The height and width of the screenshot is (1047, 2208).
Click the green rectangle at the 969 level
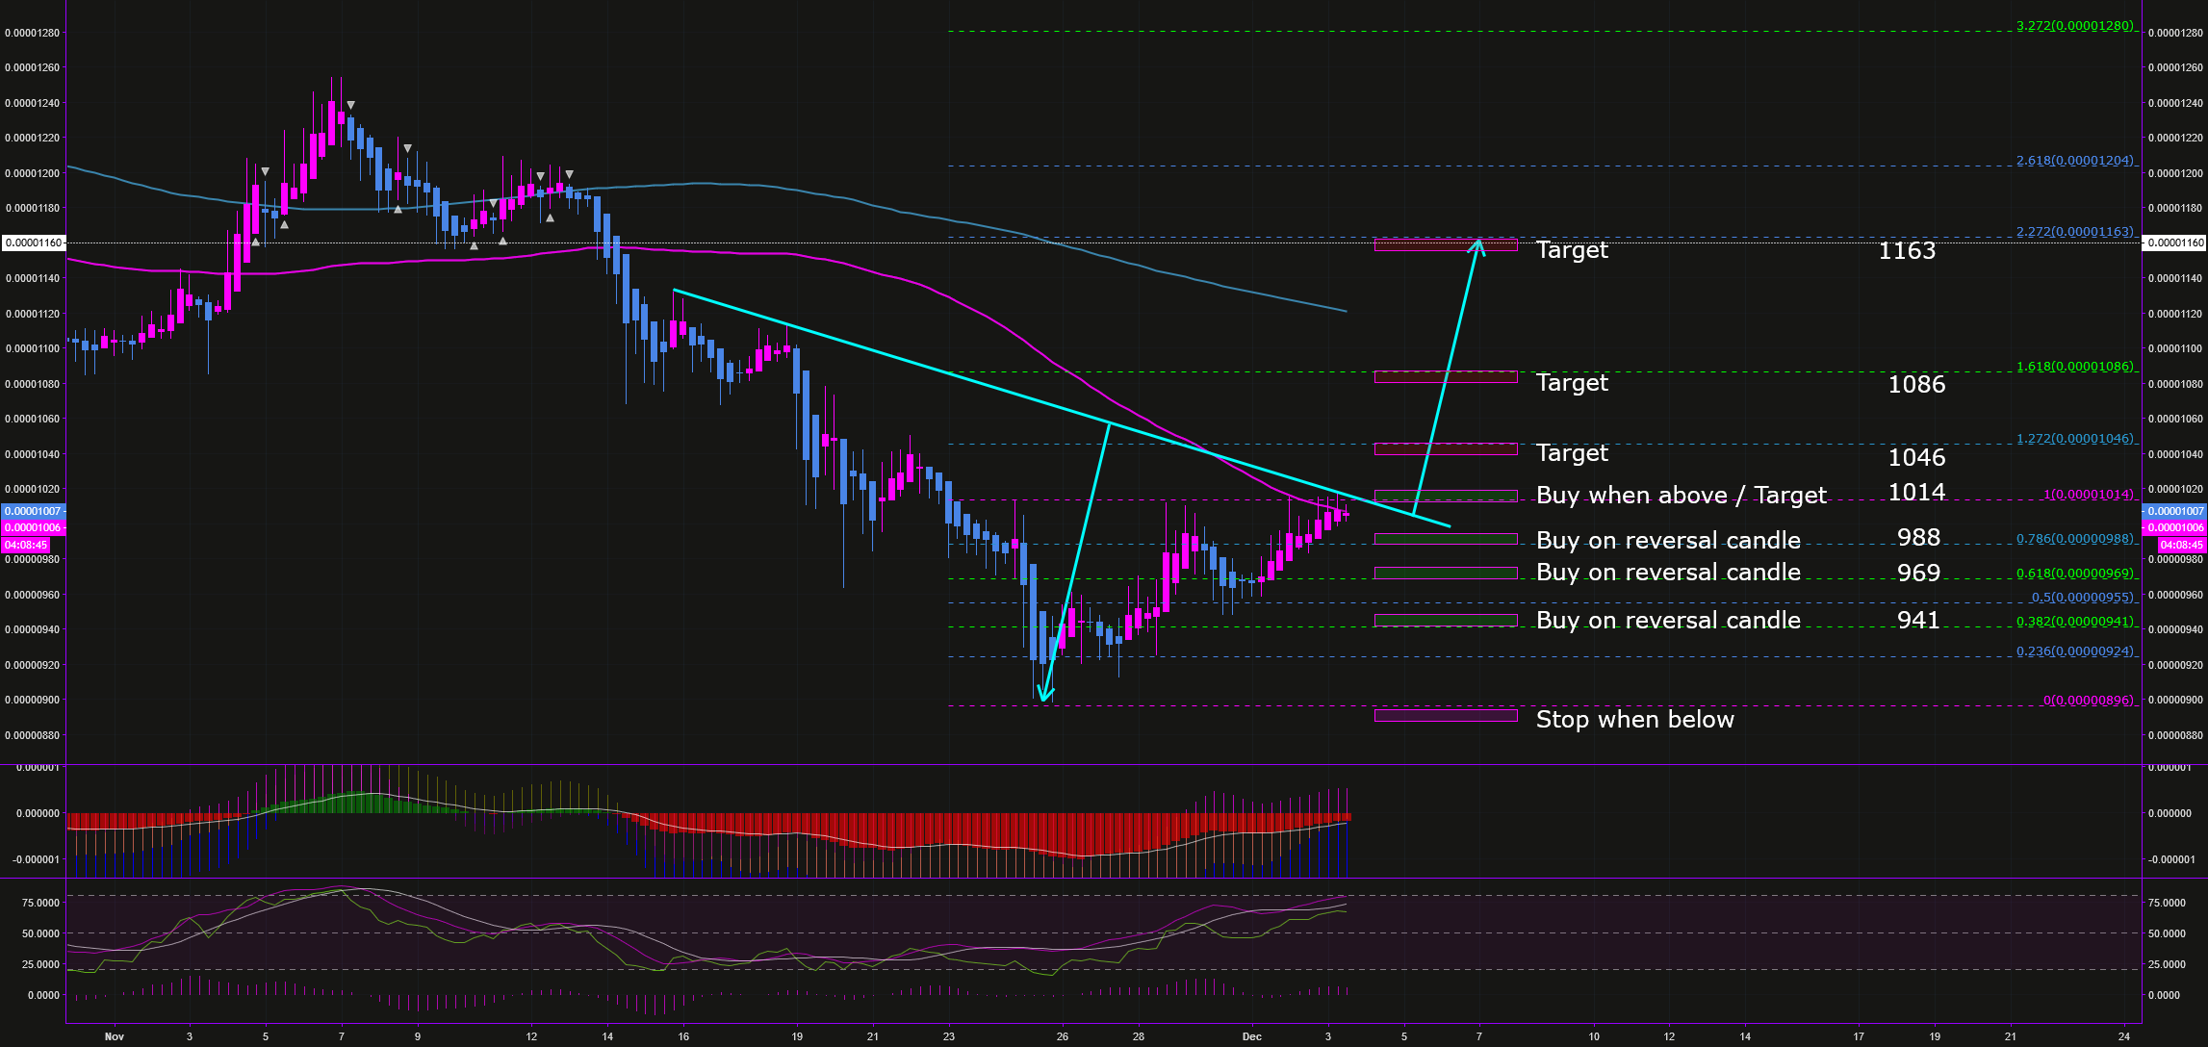coord(1446,573)
